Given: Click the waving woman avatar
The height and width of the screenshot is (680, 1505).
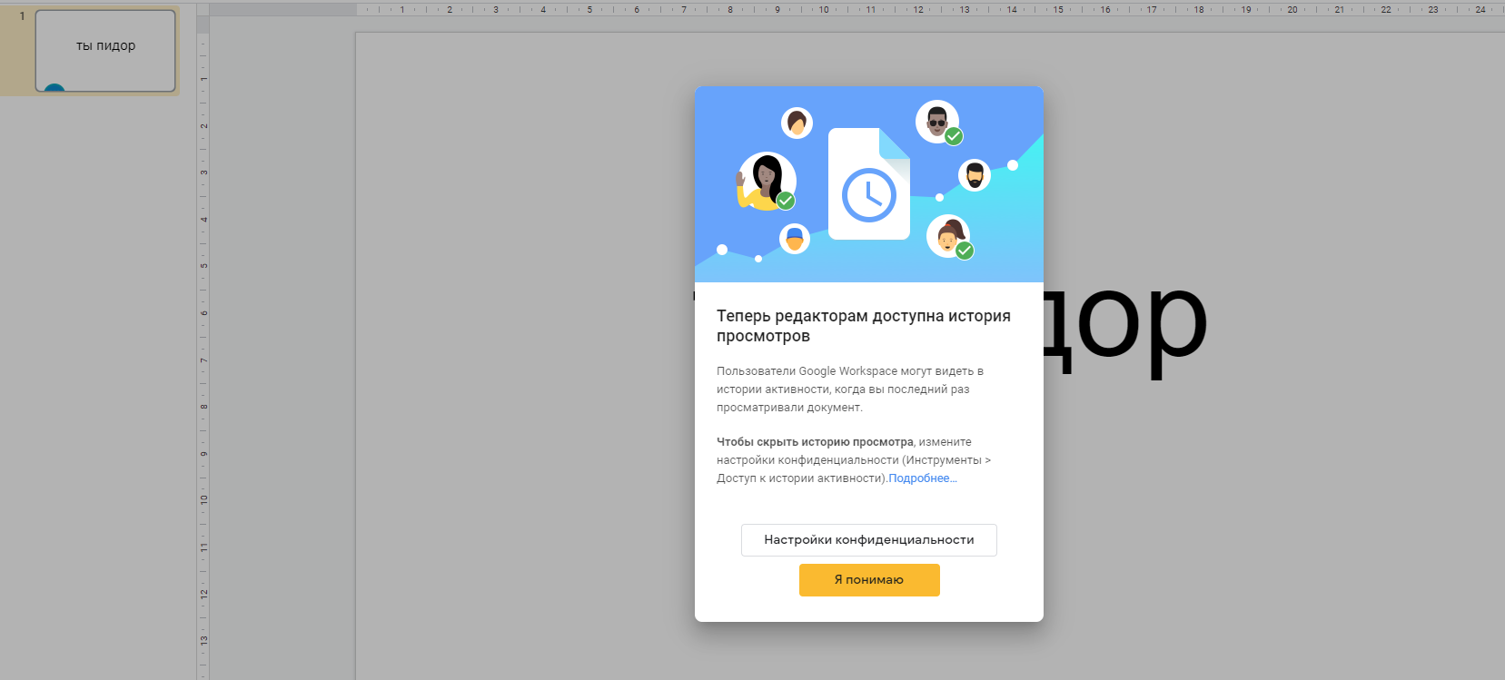Looking at the screenshot, I should click(765, 179).
